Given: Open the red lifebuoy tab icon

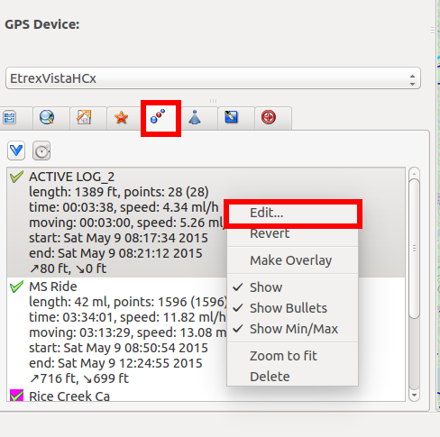Looking at the screenshot, I should pyautogui.click(x=269, y=117).
